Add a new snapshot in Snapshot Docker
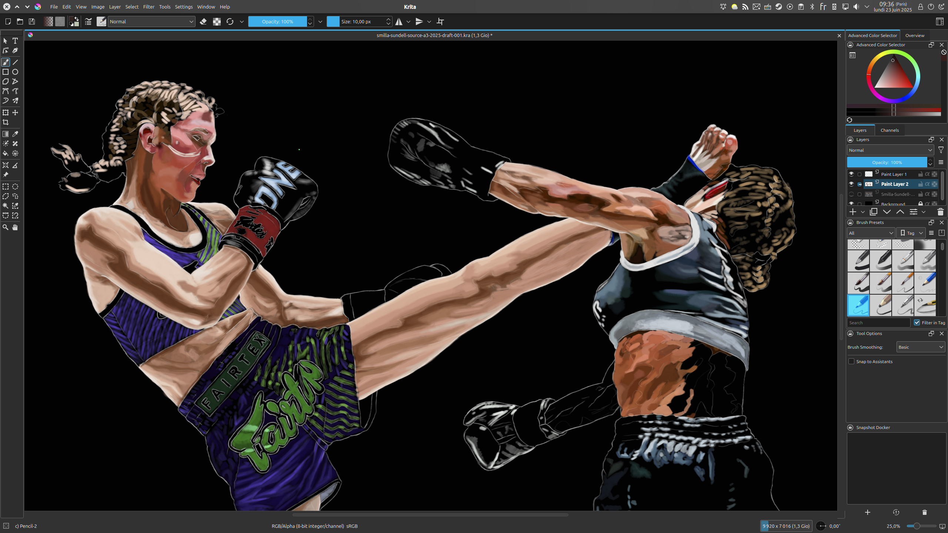This screenshot has height=533, width=948. coord(868,512)
